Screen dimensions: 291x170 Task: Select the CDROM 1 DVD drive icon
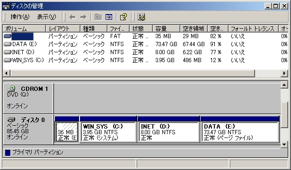click(x=11, y=89)
